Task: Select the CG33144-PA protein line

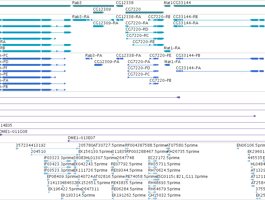Action: tap(220, 71)
